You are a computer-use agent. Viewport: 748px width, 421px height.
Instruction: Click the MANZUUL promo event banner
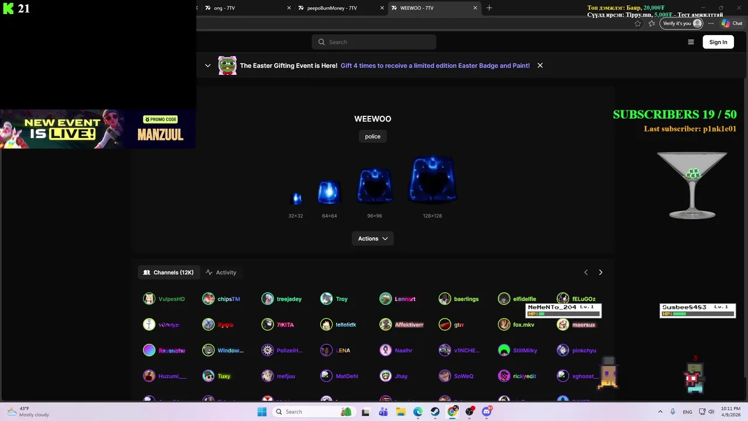pos(98,129)
